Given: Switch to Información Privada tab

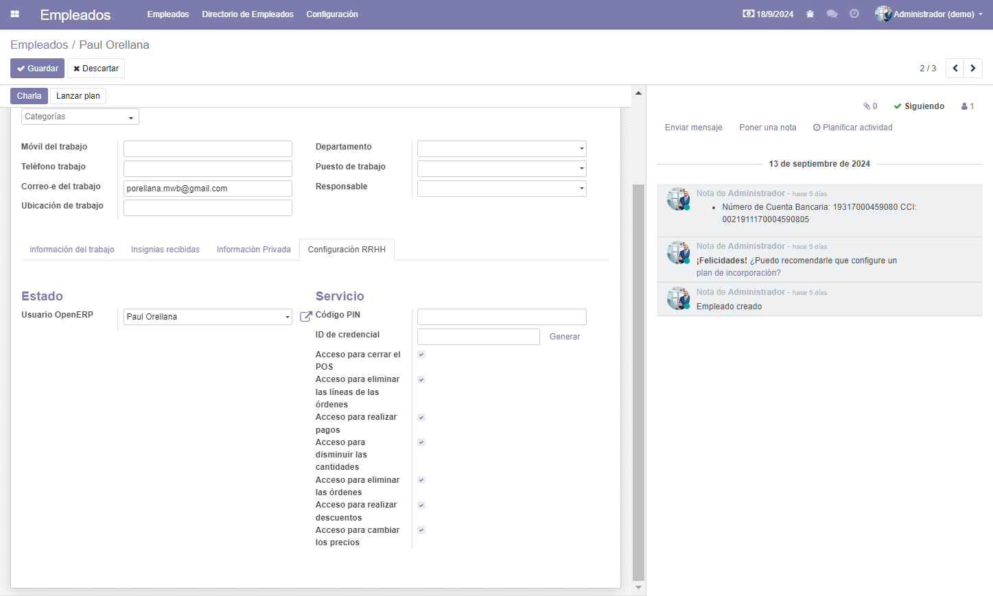Looking at the screenshot, I should pos(254,250).
